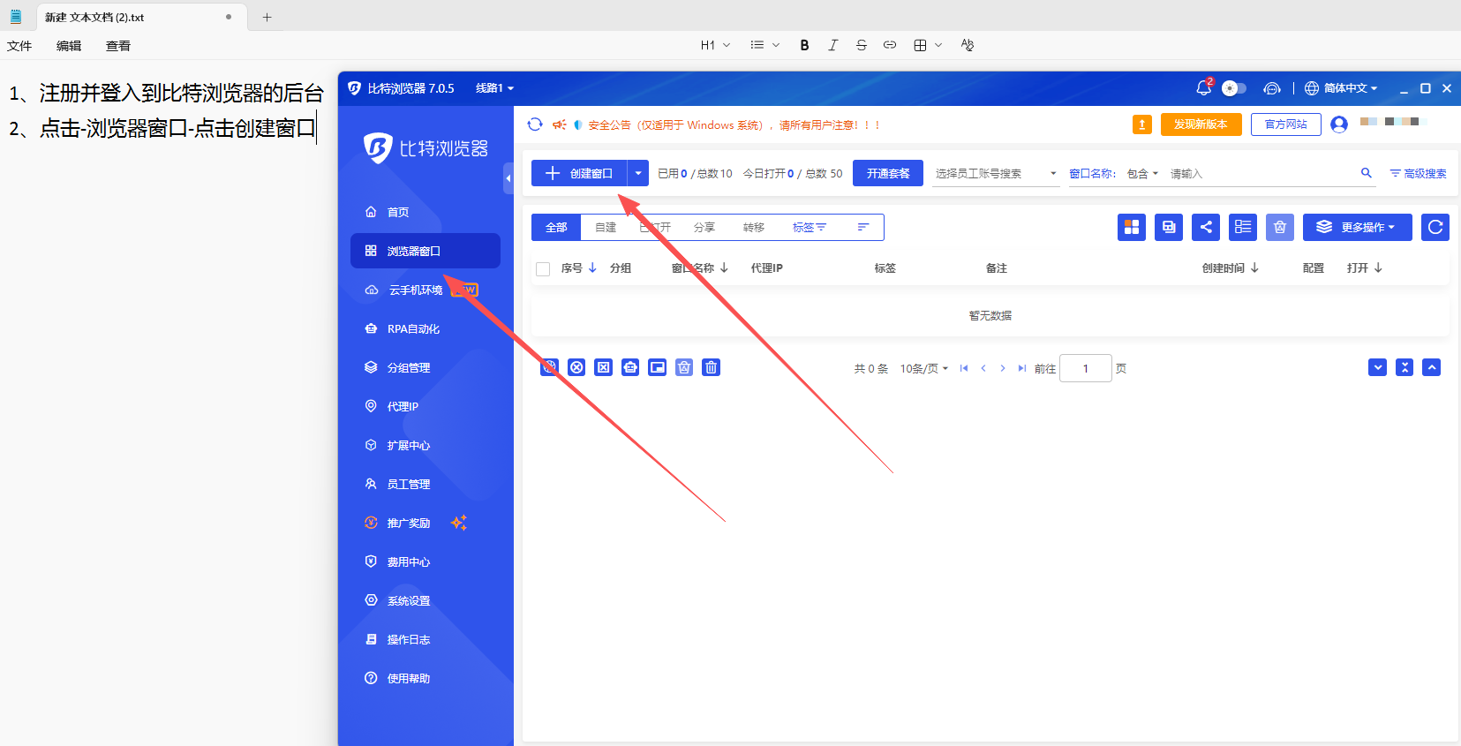1461x746 pixels.
Task: Click the 创建窗口 create window button
Action: 579,173
